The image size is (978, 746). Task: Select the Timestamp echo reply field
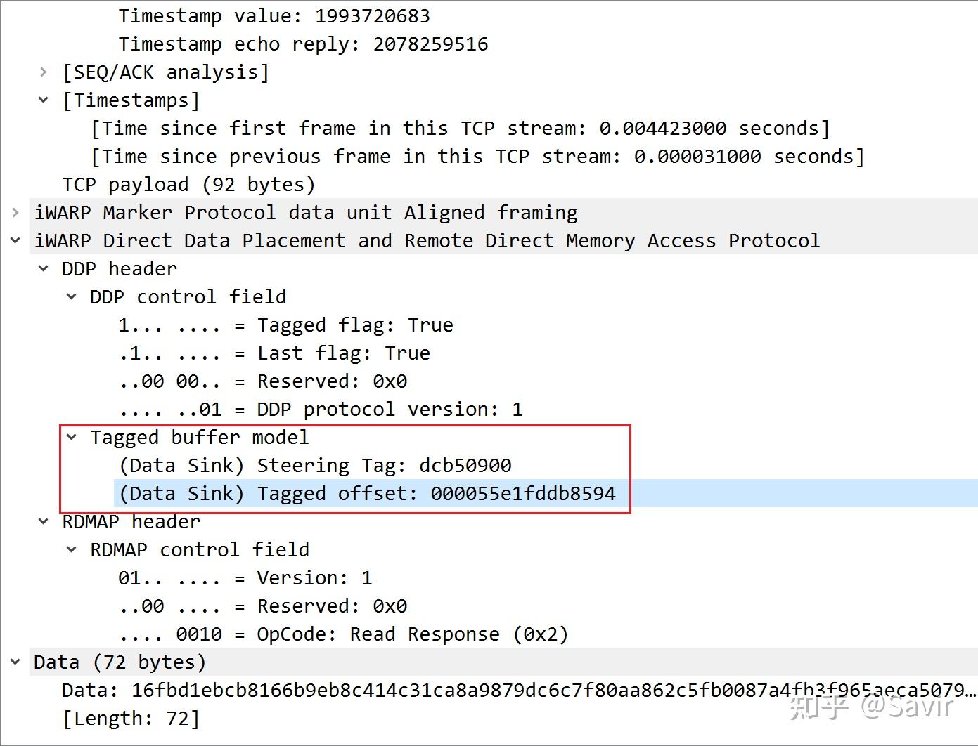(x=302, y=43)
